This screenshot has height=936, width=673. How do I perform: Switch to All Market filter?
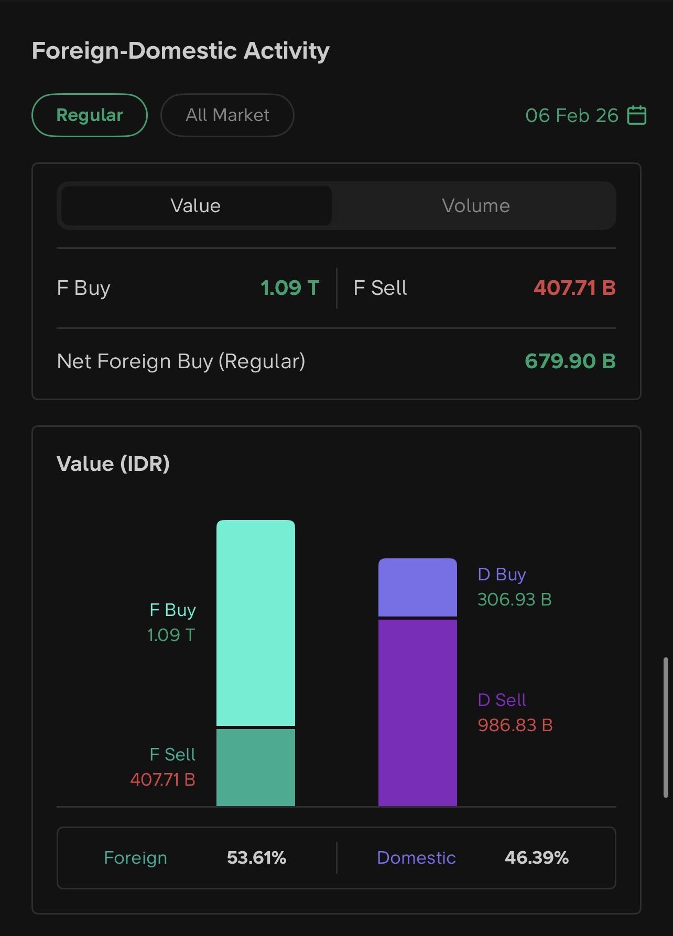pyautogui.click(x=227, y=115)
